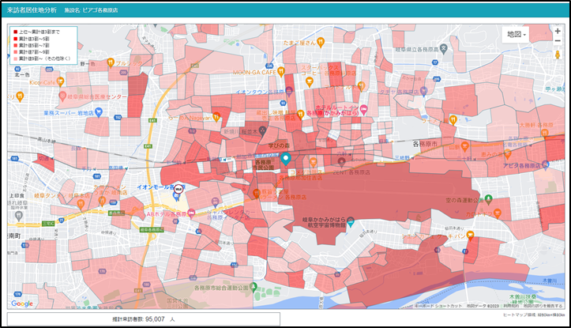571x328 pixels.
Task: Click the 推計来訪者数 95,007 field
Action: pos(143,319)
